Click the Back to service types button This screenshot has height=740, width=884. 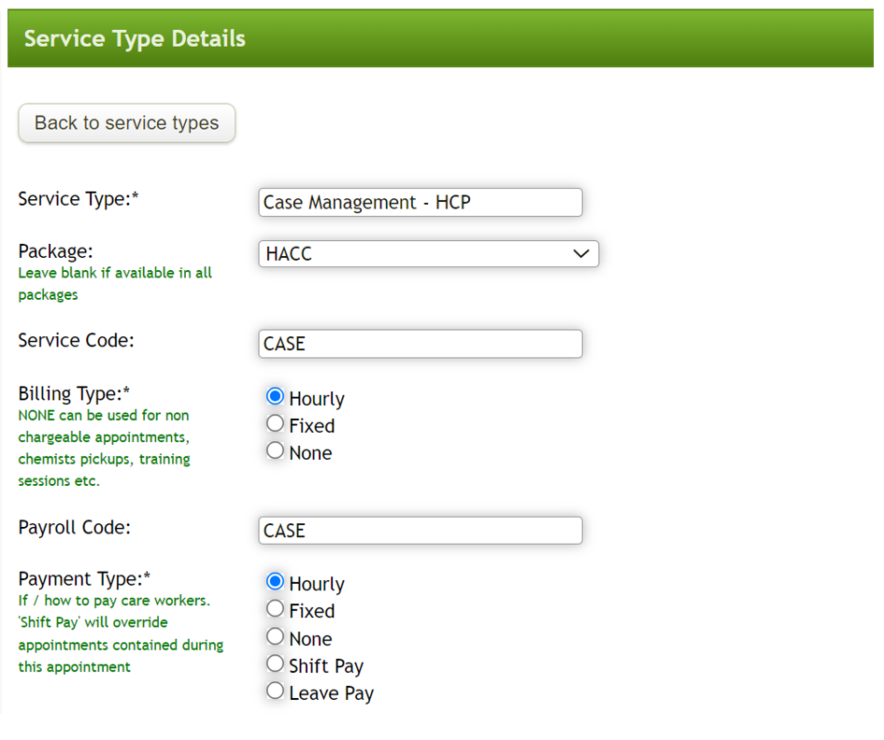pyautogui.click(x=126, y=122)
